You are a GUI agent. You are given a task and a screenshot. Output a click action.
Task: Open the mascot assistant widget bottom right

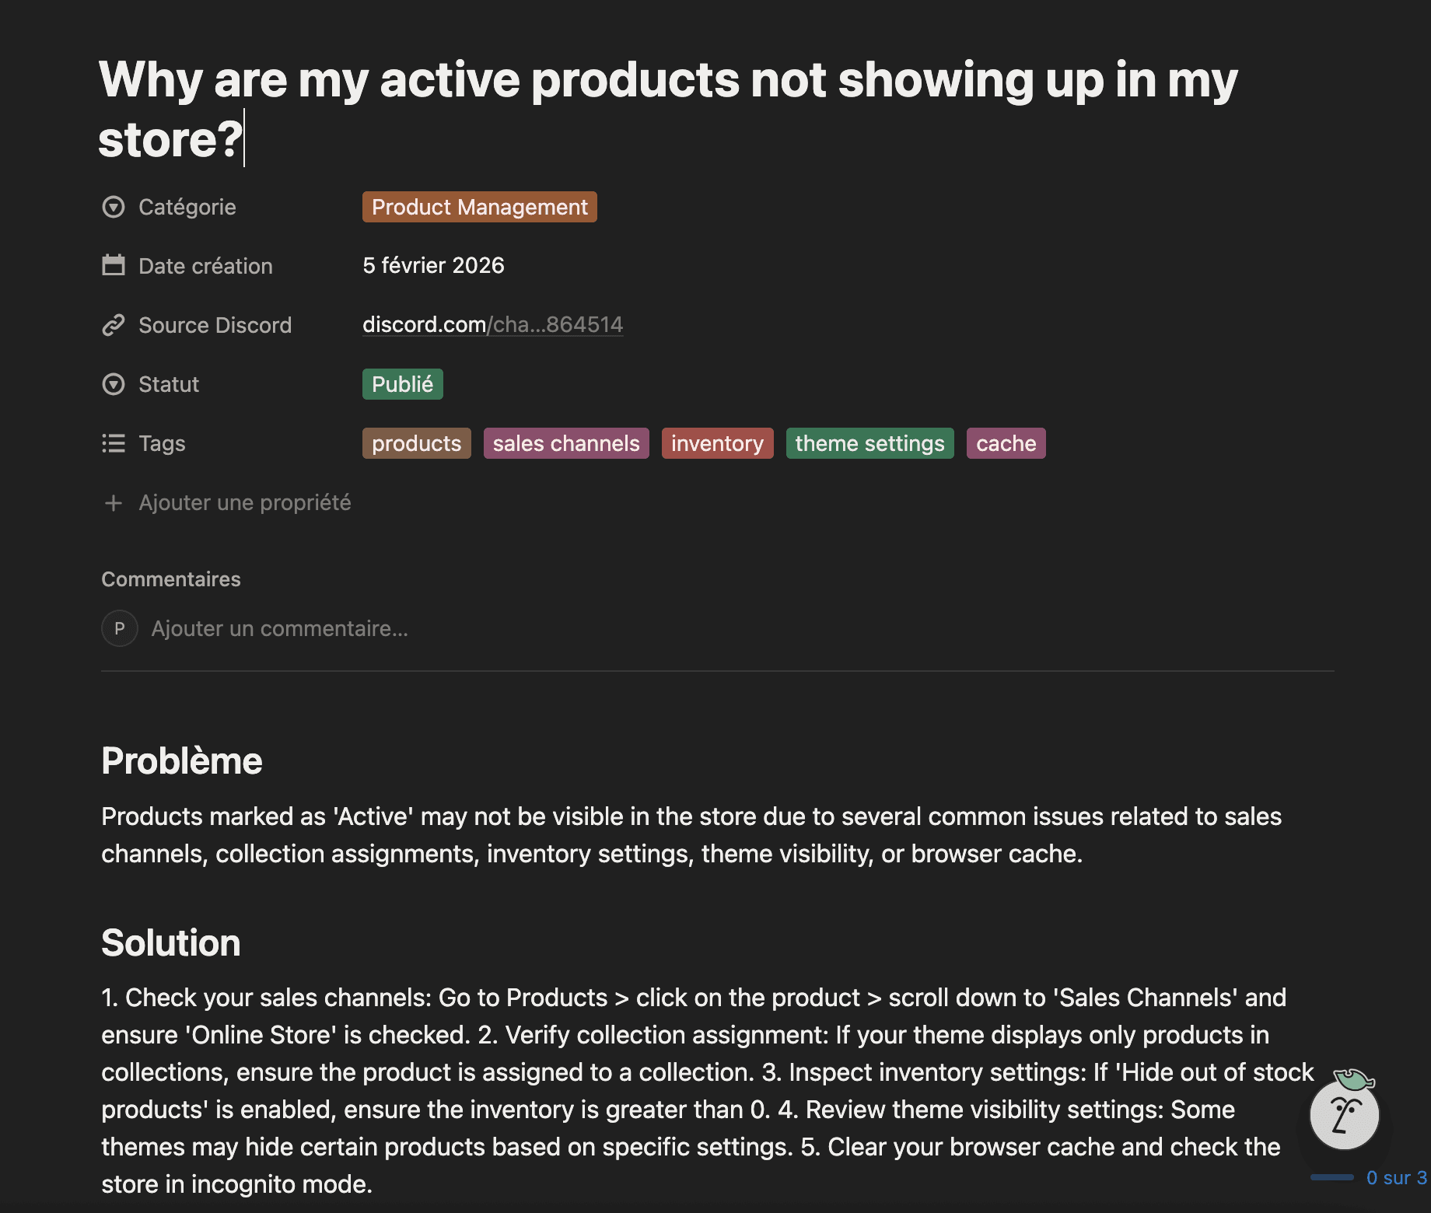pyautogui.click(x=1345, y=1114)
